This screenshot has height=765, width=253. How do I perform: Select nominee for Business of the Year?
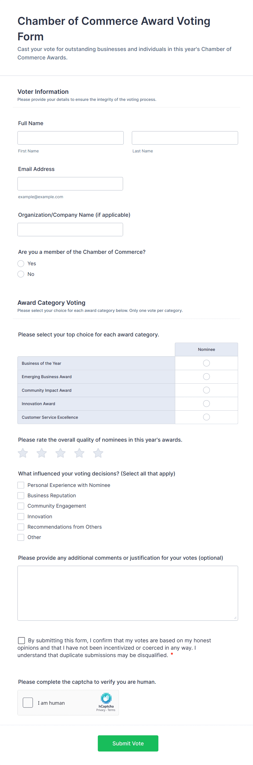click(x=206, y=363)
